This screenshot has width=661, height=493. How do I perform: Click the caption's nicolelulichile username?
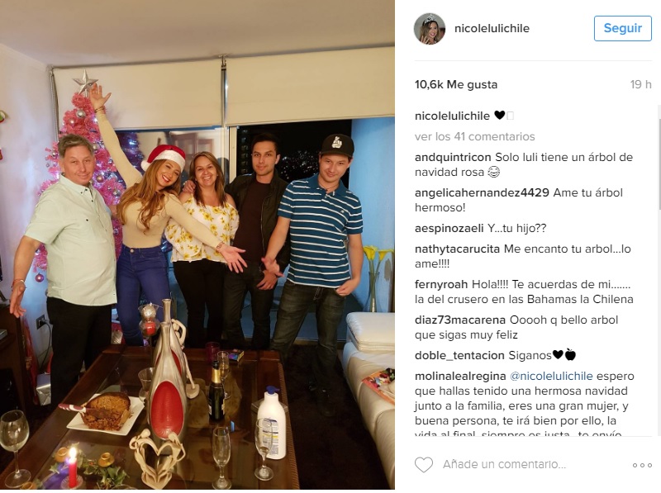pos(452,116)
